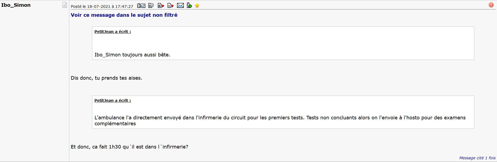This screenshot has width=497, height=162.
Task: Click the document icon beside Ibo_Simon
Action: (64, 5)
